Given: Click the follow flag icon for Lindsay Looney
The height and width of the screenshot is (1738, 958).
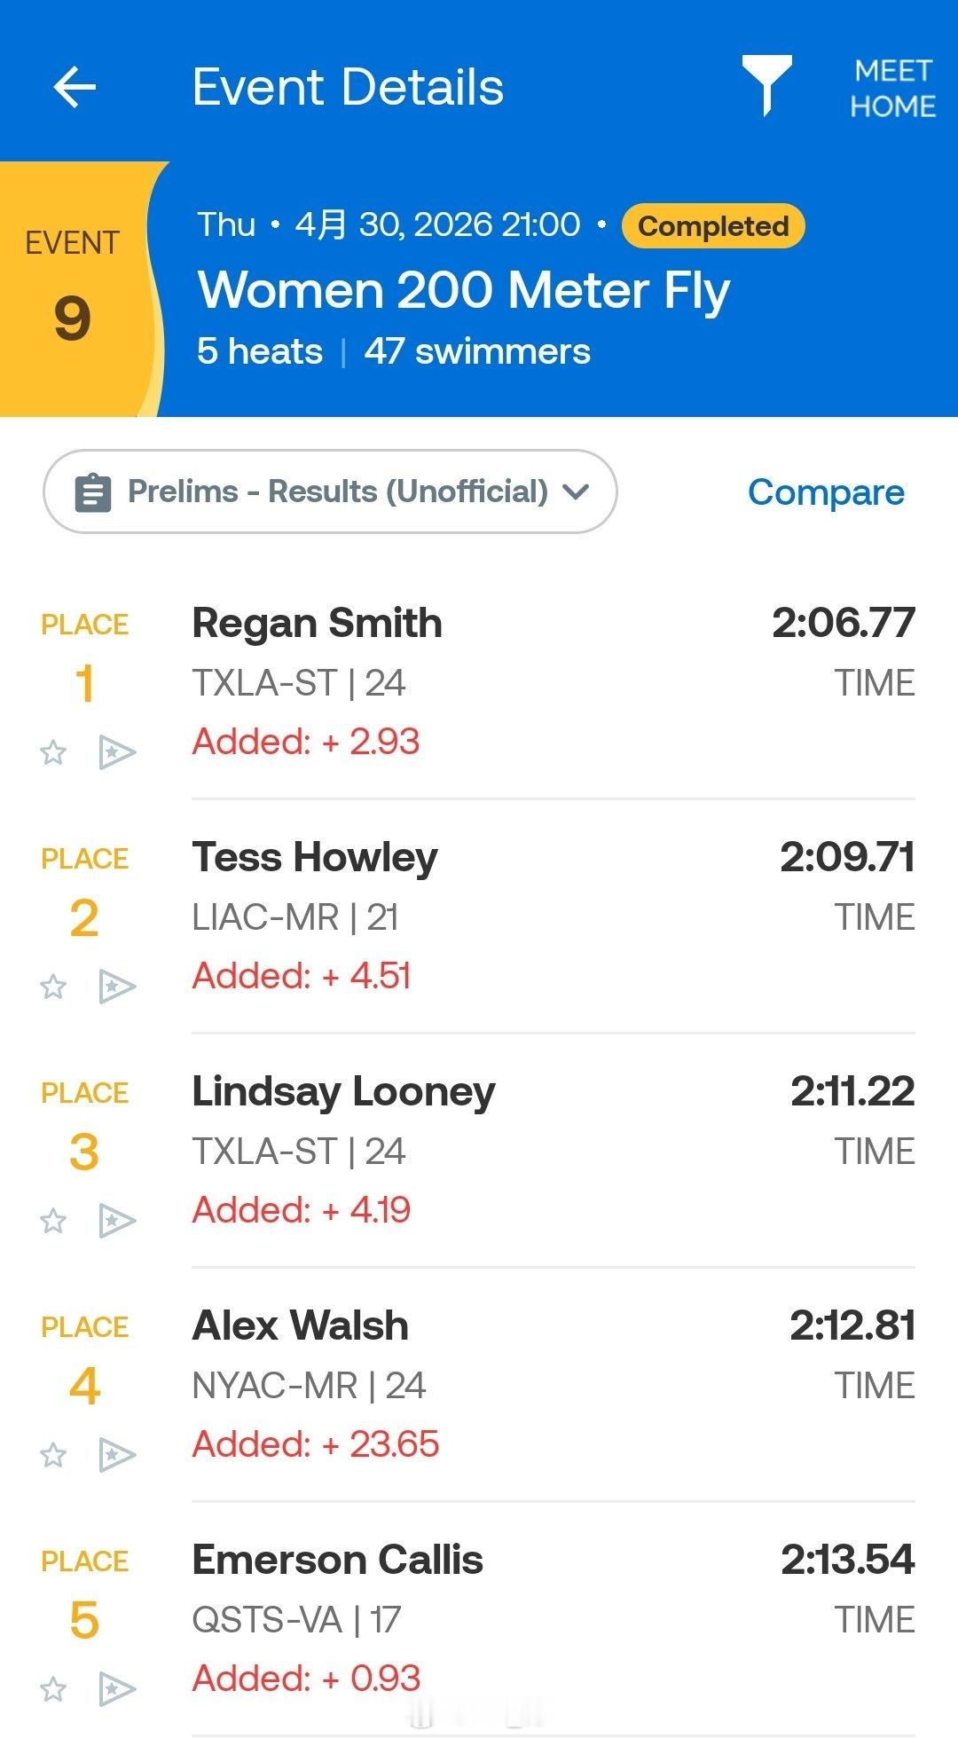Looking at the screenshot, I should coord(118,1221).
